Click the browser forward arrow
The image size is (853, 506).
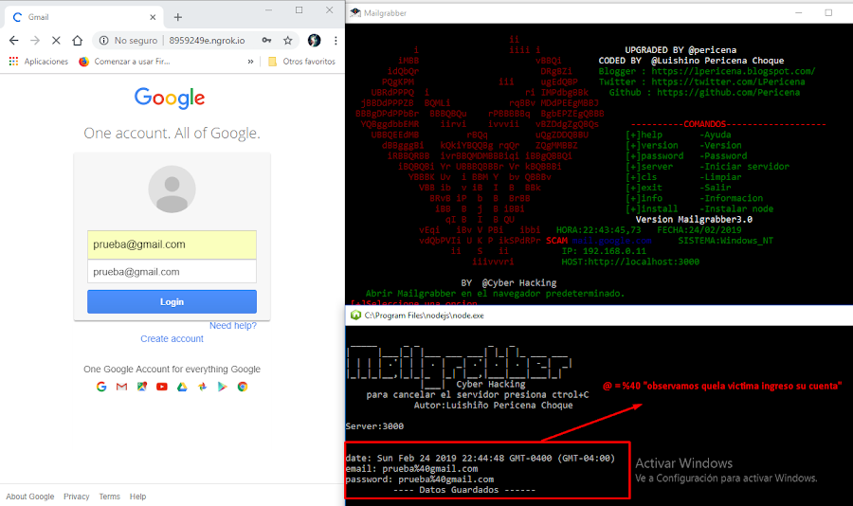click(35, 40)
